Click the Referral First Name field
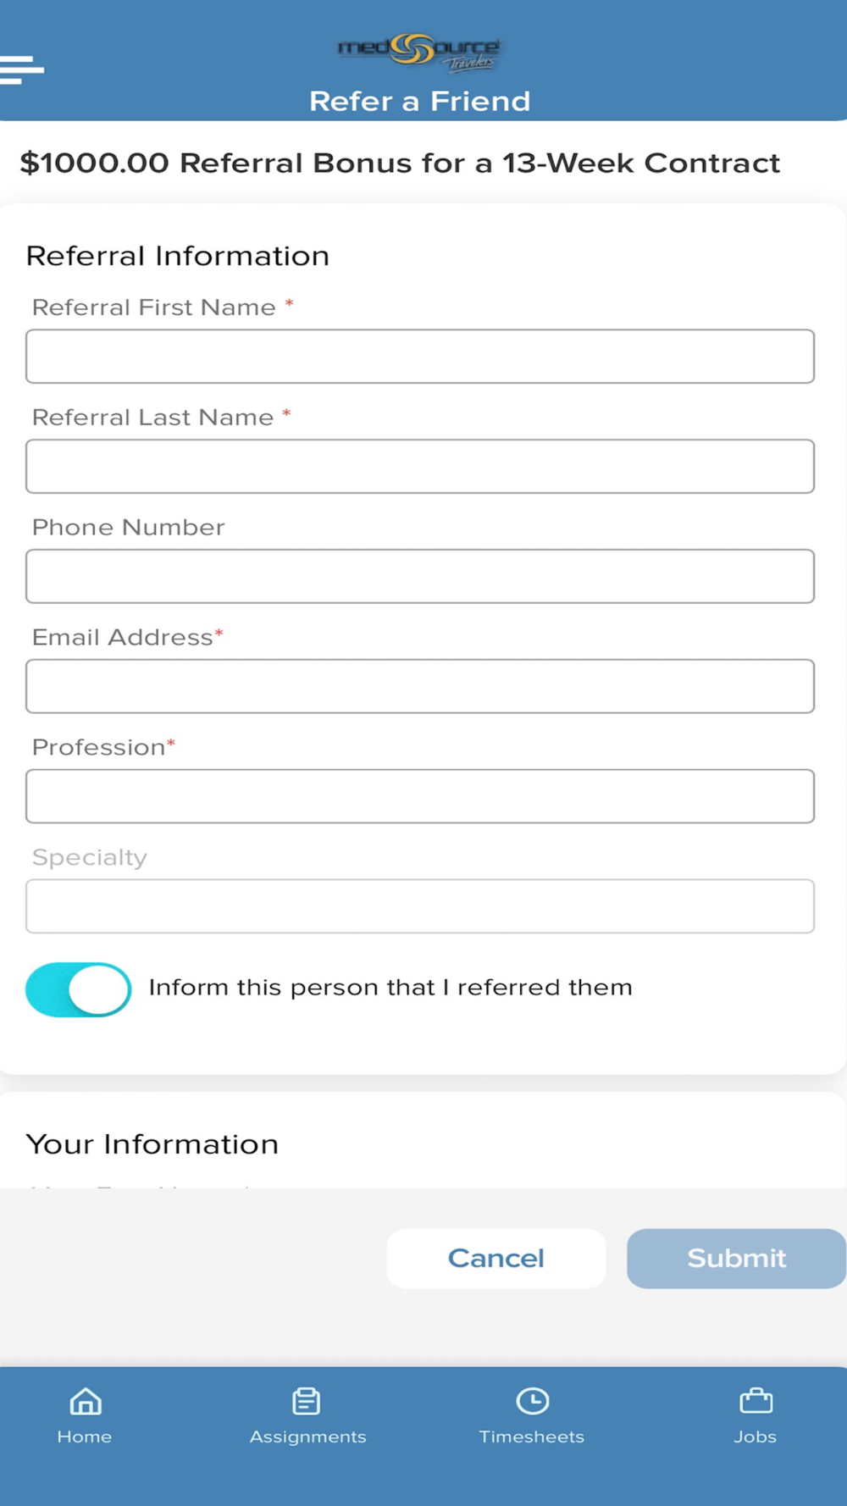 click(420, 357)
